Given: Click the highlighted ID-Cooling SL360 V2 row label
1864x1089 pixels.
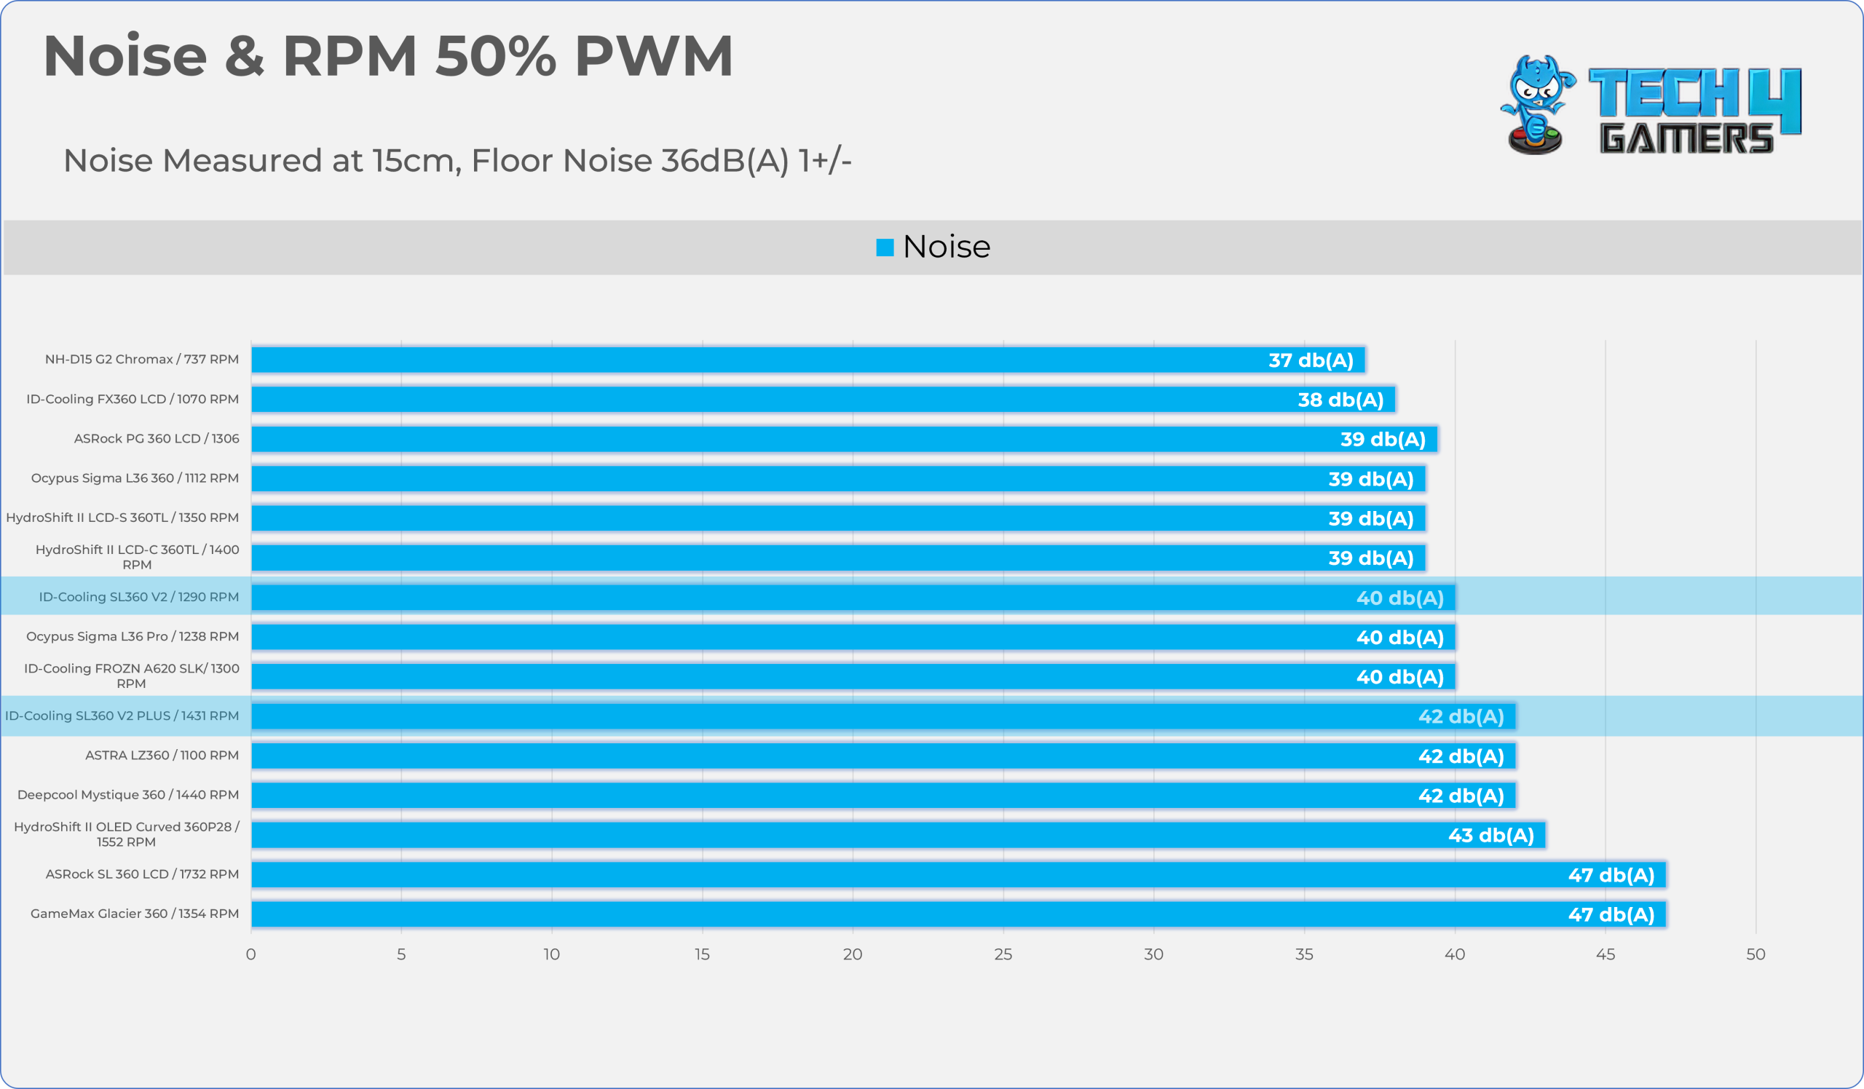Looking at the screenshot, I should [139, 597].
